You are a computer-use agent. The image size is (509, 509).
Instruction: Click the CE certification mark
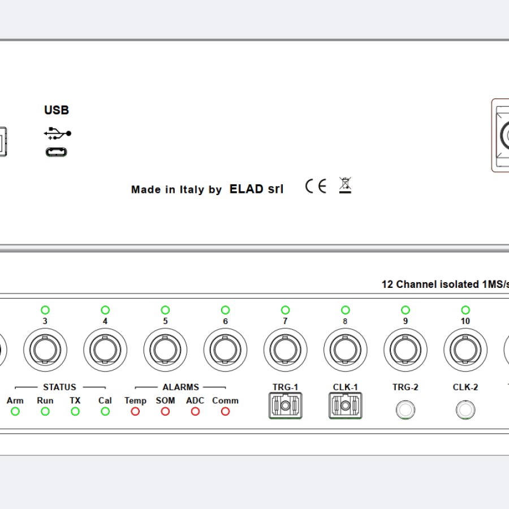316,187
